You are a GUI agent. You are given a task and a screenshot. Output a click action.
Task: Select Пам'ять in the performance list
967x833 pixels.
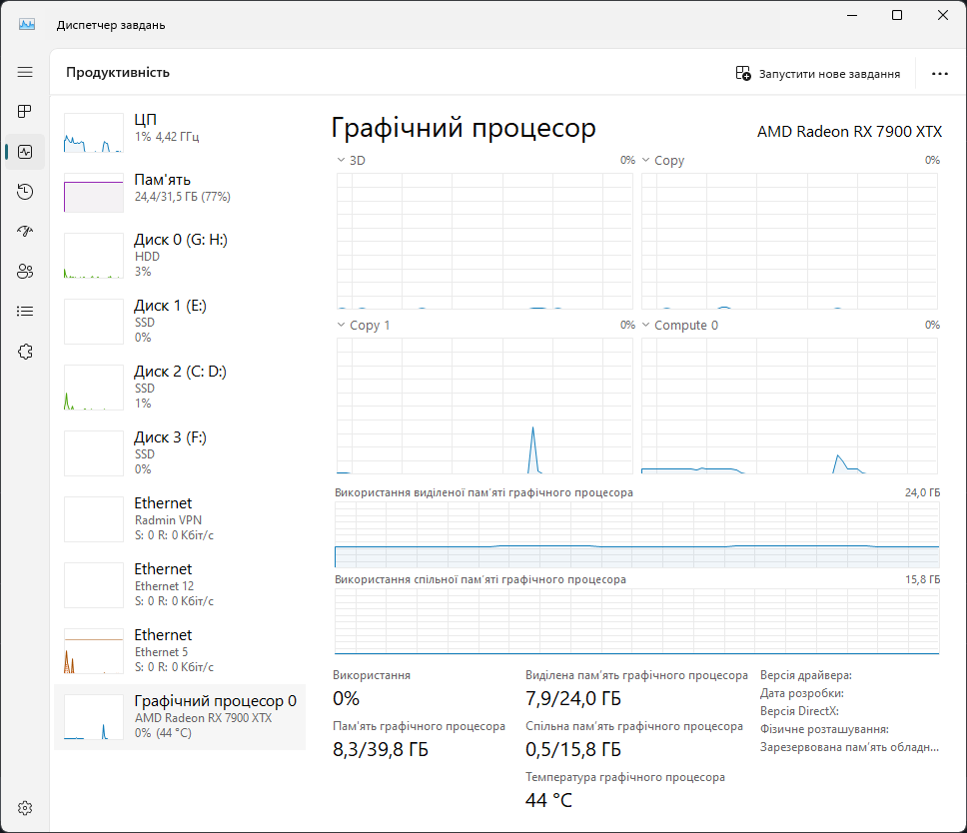pos(180,188)
